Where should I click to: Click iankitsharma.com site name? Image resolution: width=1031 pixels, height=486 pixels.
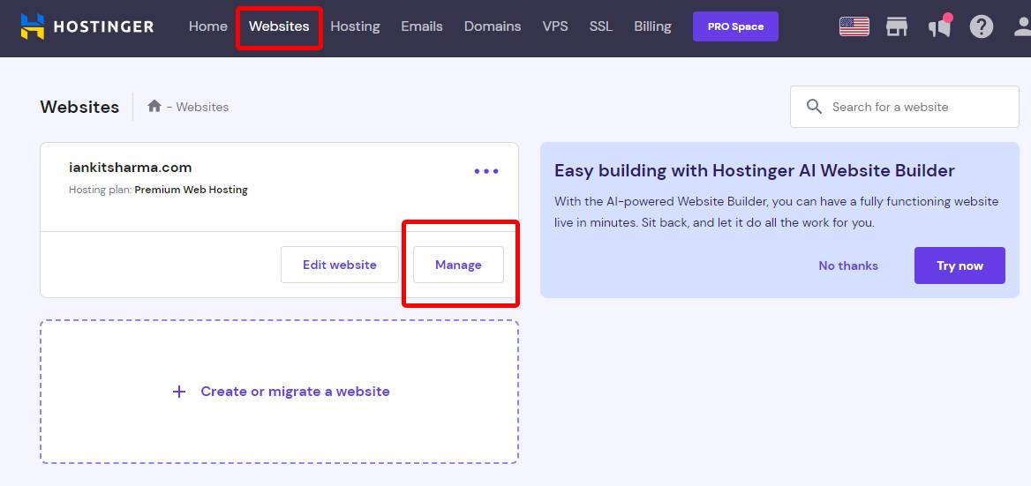[x=130, y=168]
